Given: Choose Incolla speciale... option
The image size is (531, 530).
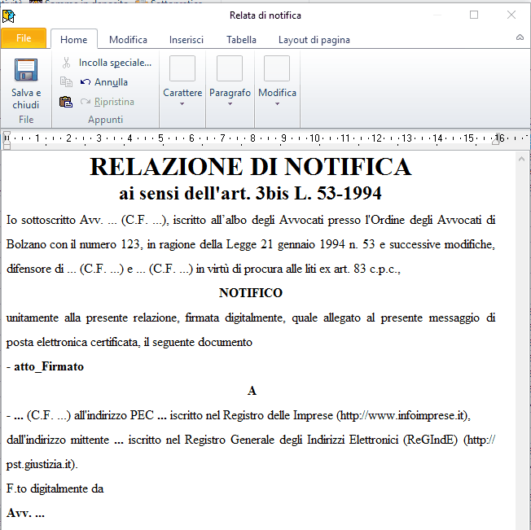Looking at the screenshot, I should click(x=115, y=63).
